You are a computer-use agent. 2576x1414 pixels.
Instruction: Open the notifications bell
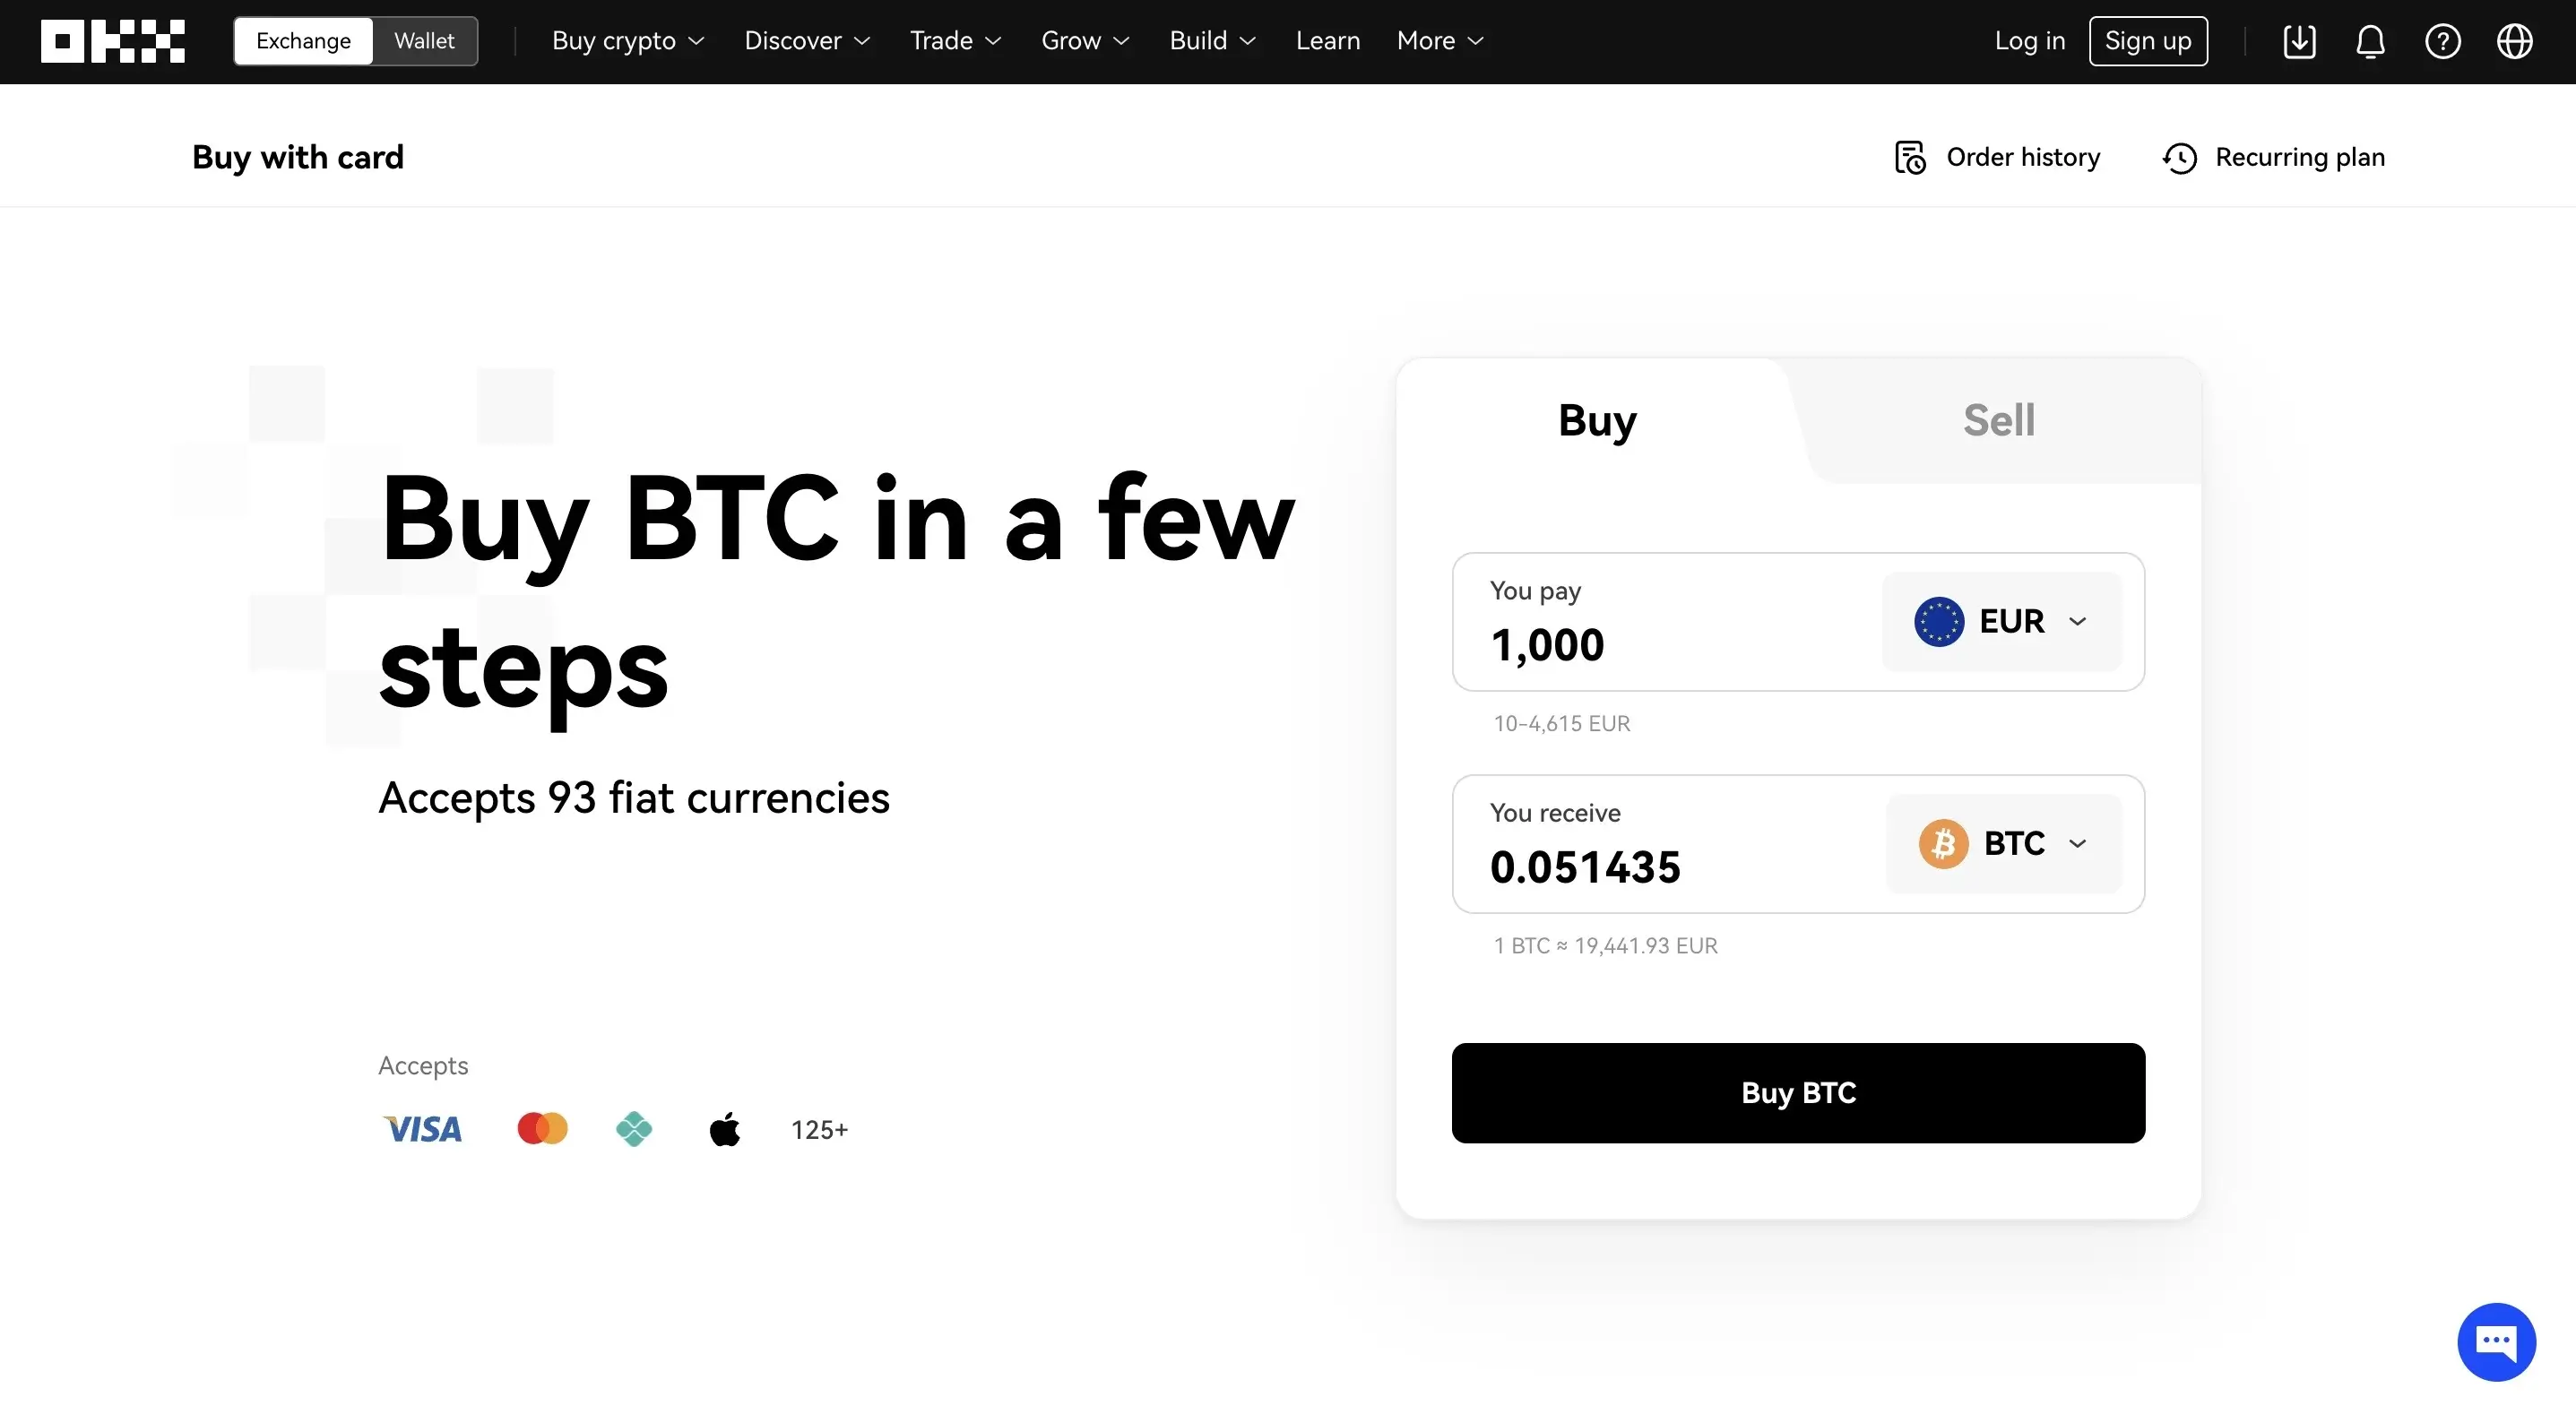click(x=2370, y=41)
